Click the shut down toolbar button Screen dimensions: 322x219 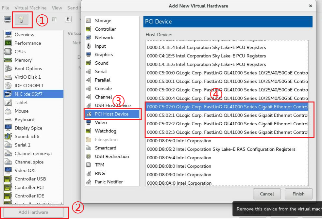[x=68, y=19]
